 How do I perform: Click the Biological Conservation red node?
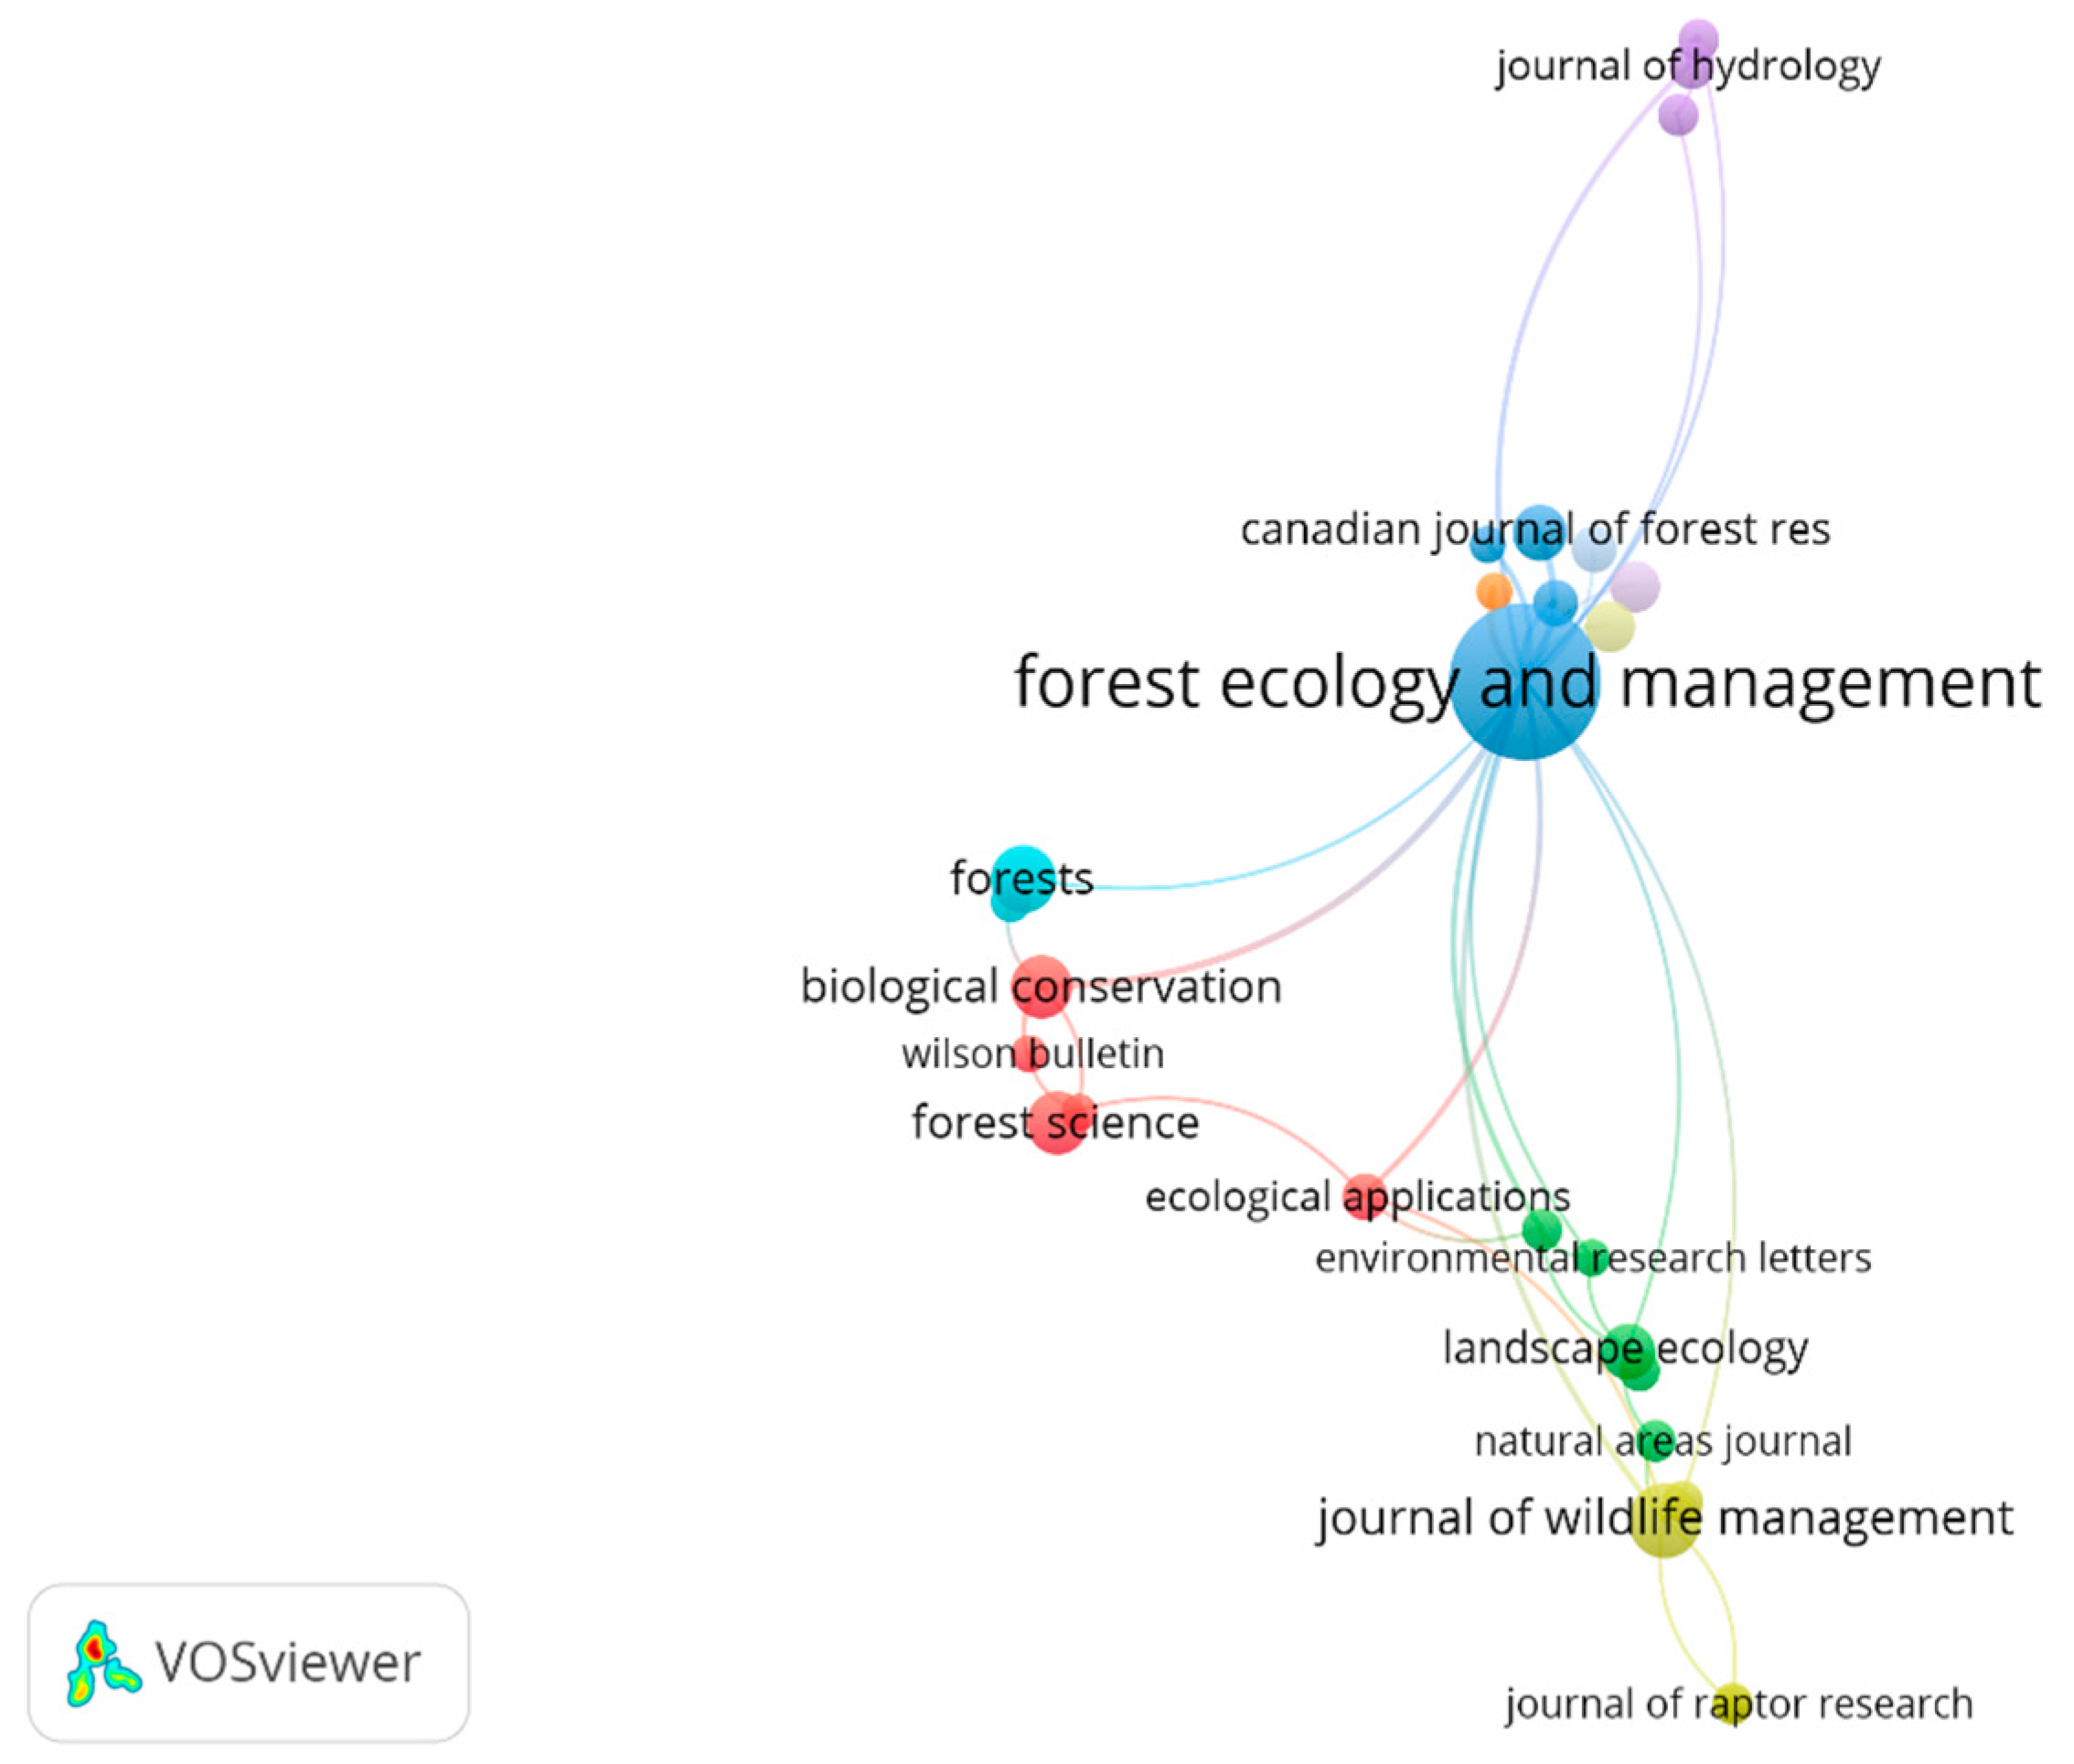point(1041,986)
